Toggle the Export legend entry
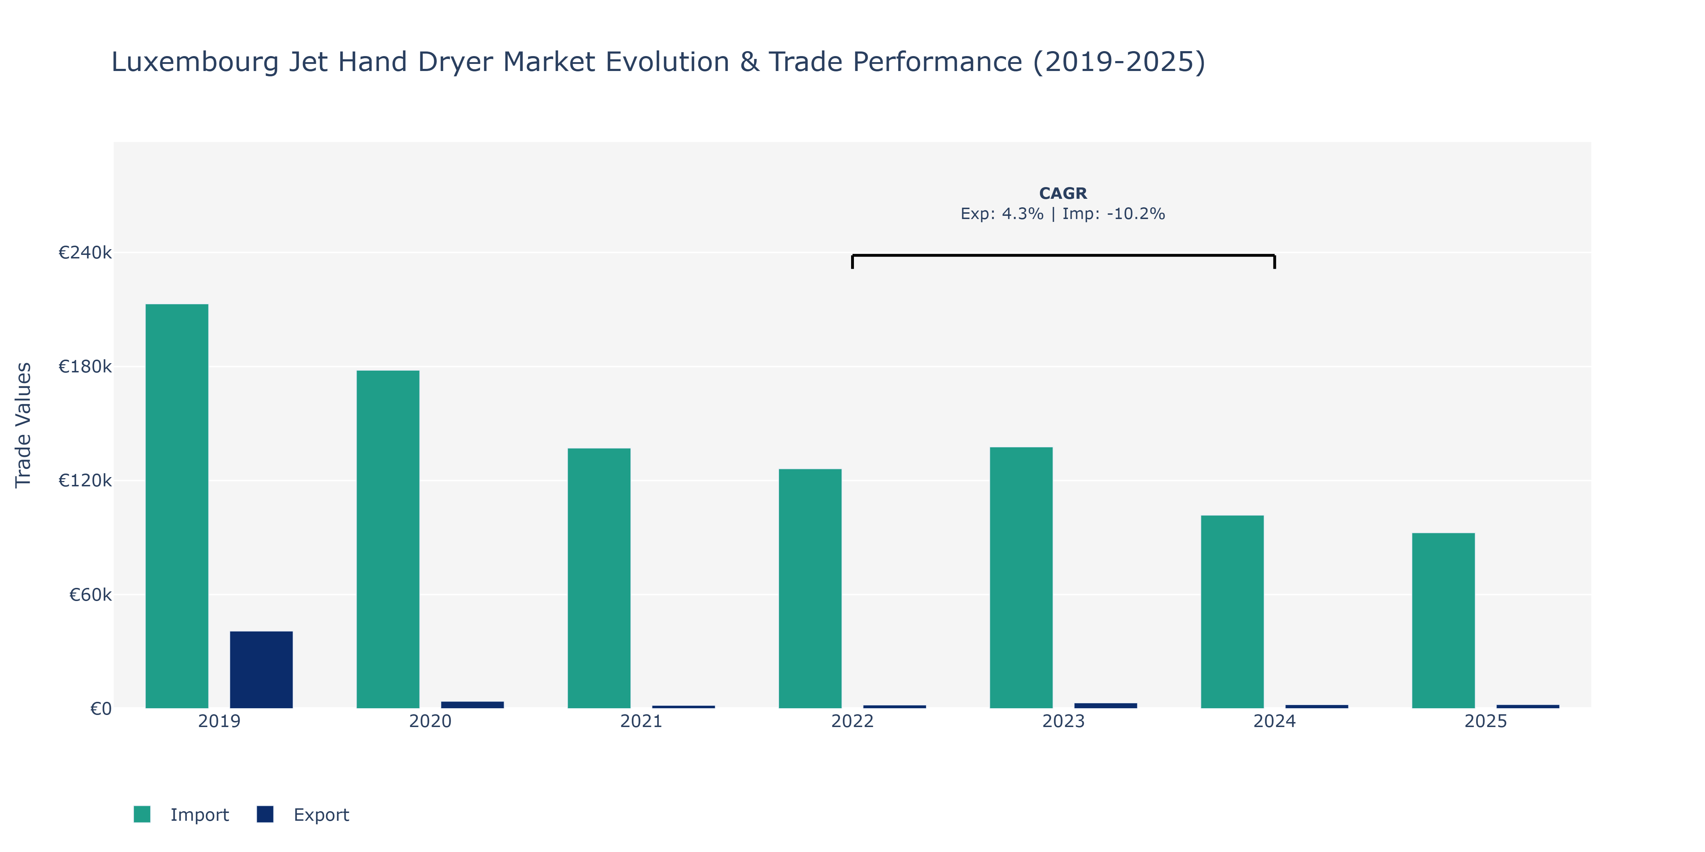The width and height of the screenshot is (1705, 852). [x=303, y=814]
